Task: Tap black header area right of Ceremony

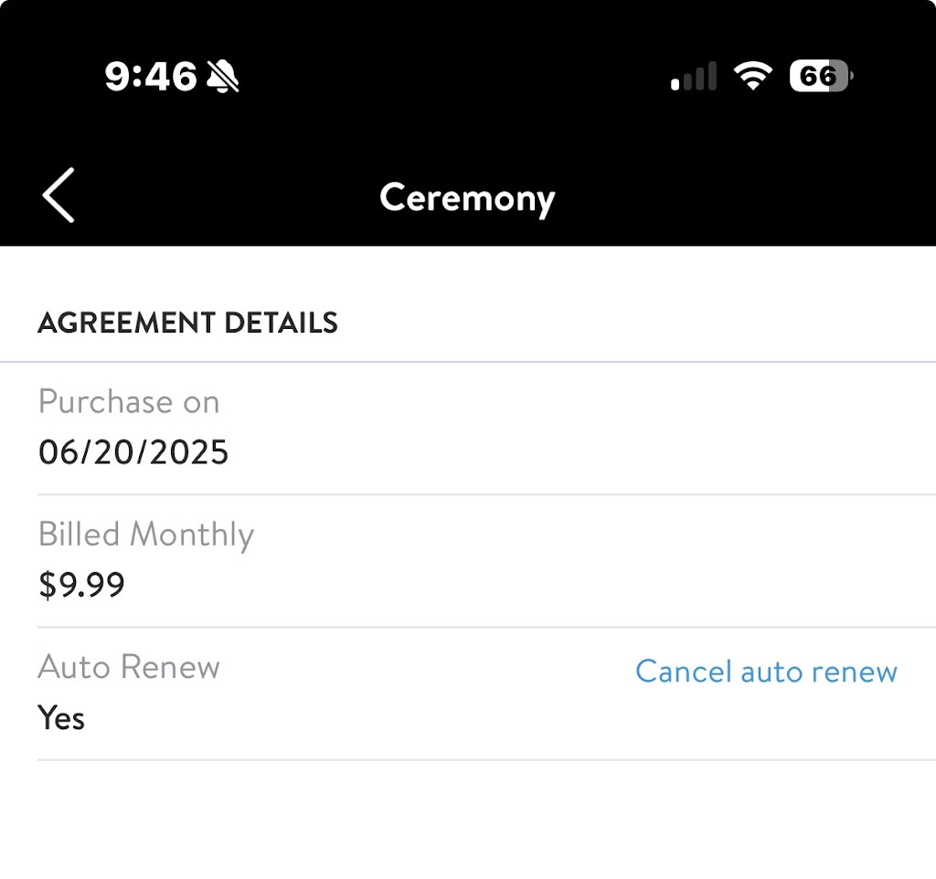Action: (x=750, y=198)
